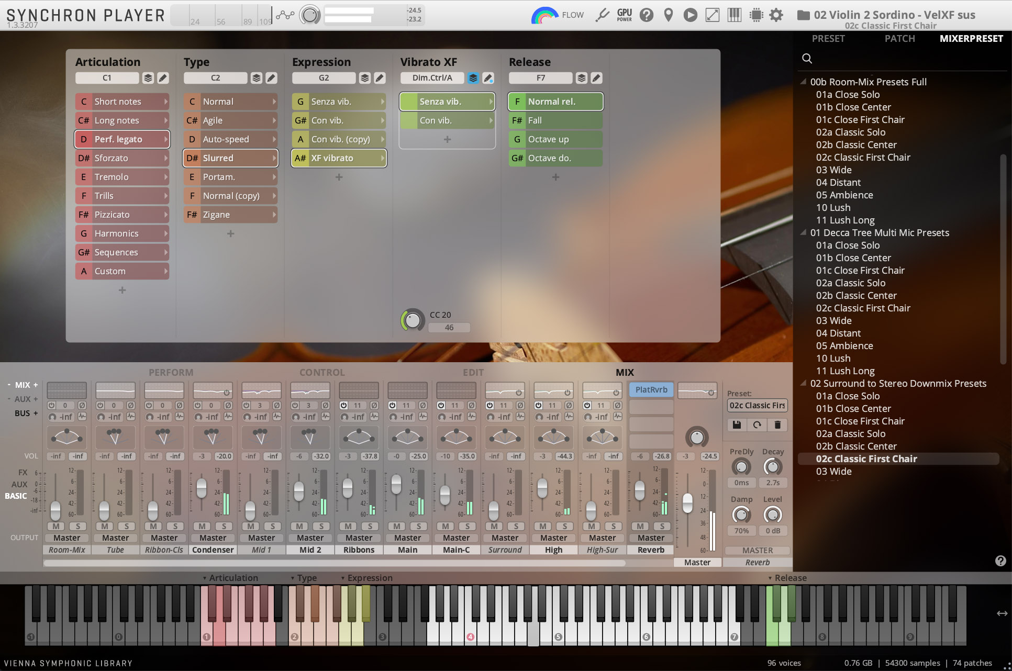
Task: Solo the Main mixer channel
Action: [x=419, y=526]
